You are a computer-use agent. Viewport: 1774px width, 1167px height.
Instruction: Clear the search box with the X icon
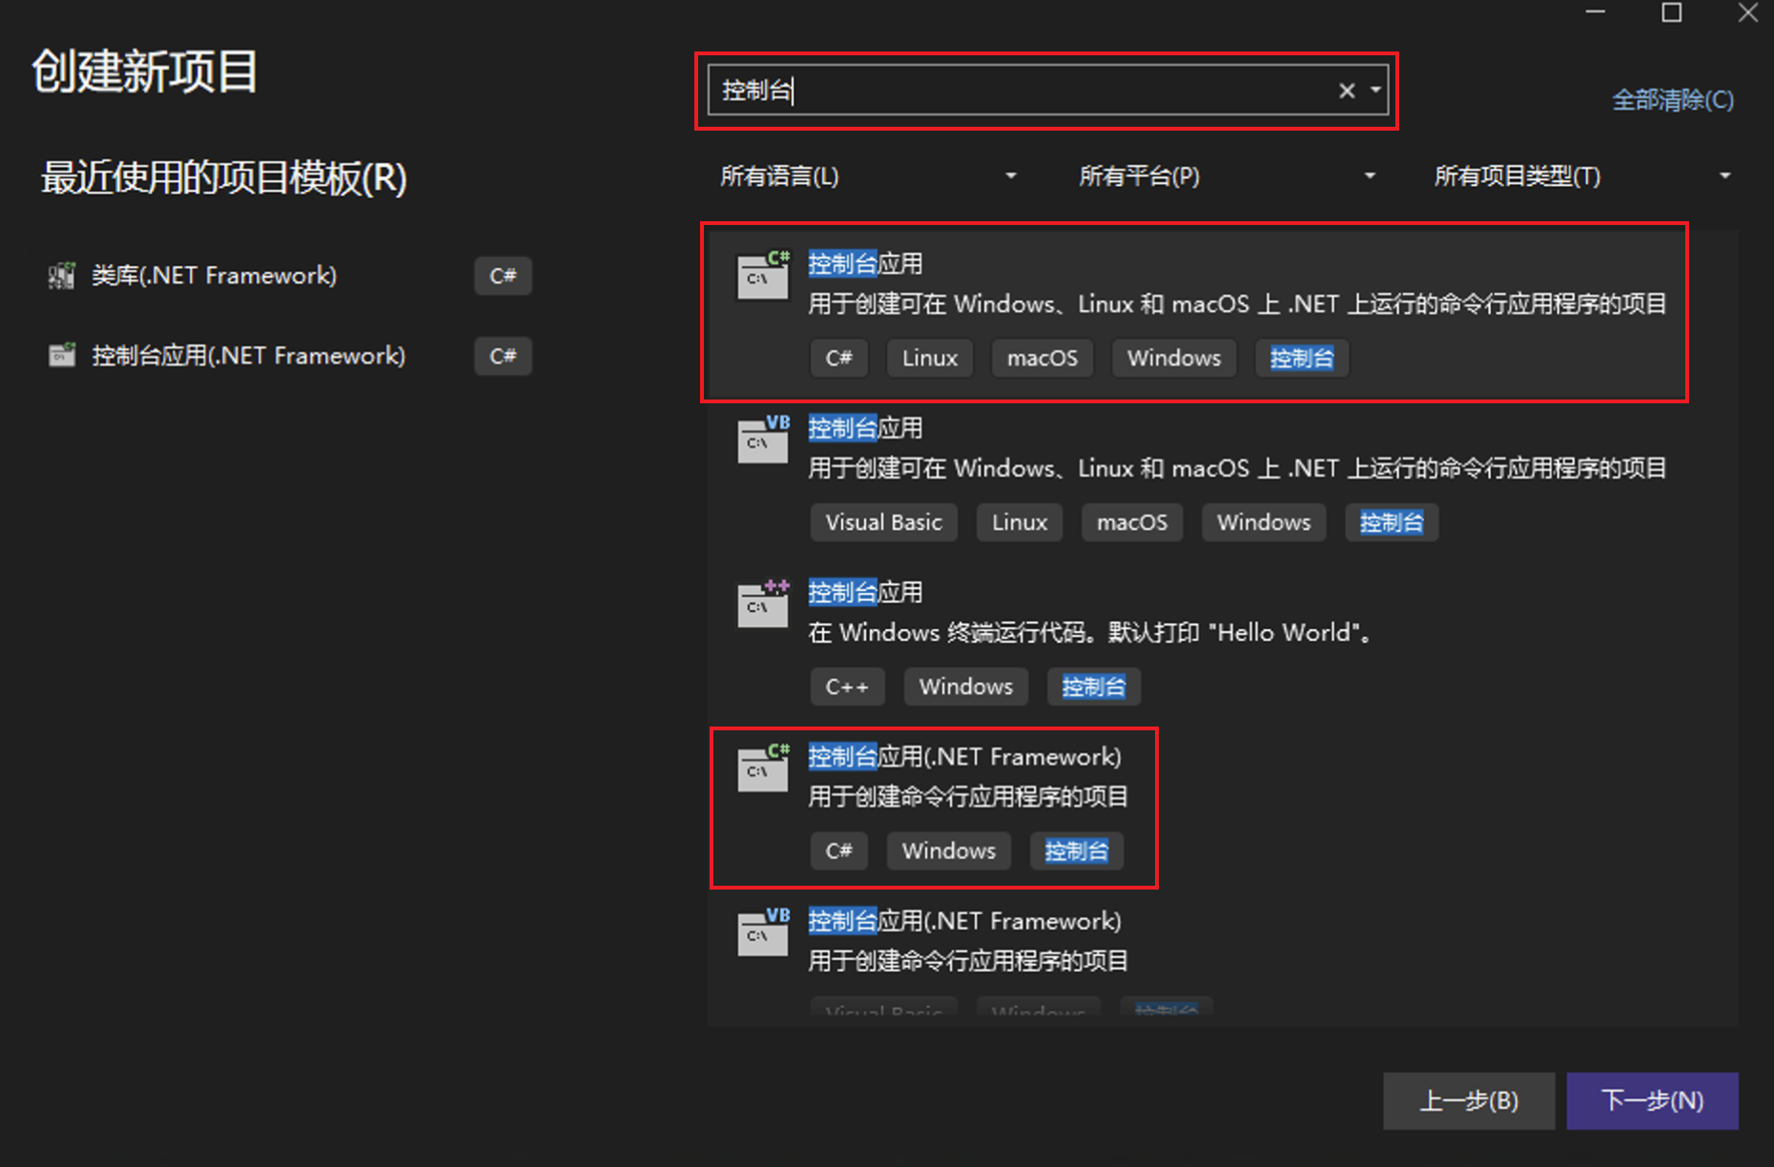point(1346,91)
